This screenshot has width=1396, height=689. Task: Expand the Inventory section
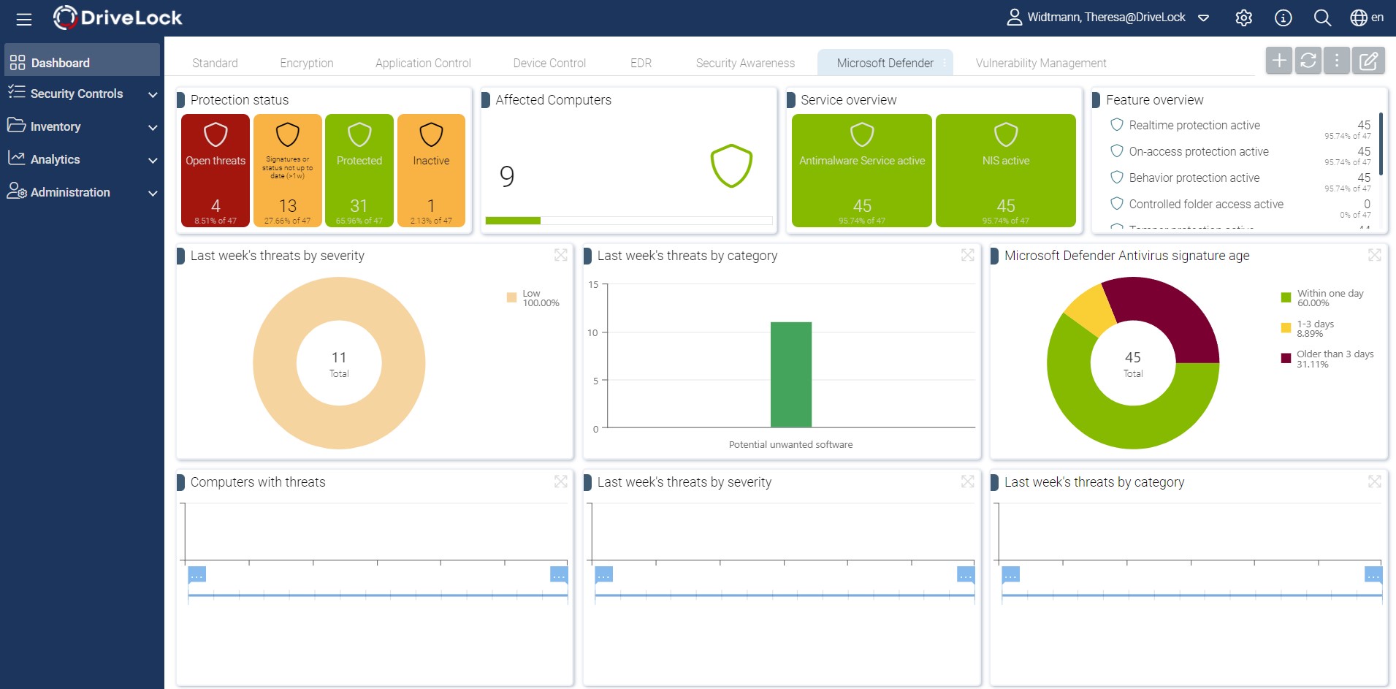(153, 127)
